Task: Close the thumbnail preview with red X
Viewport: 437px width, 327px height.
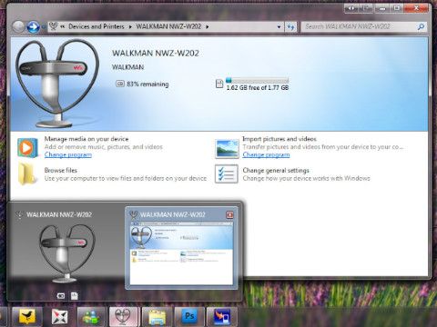Action: 229,214
